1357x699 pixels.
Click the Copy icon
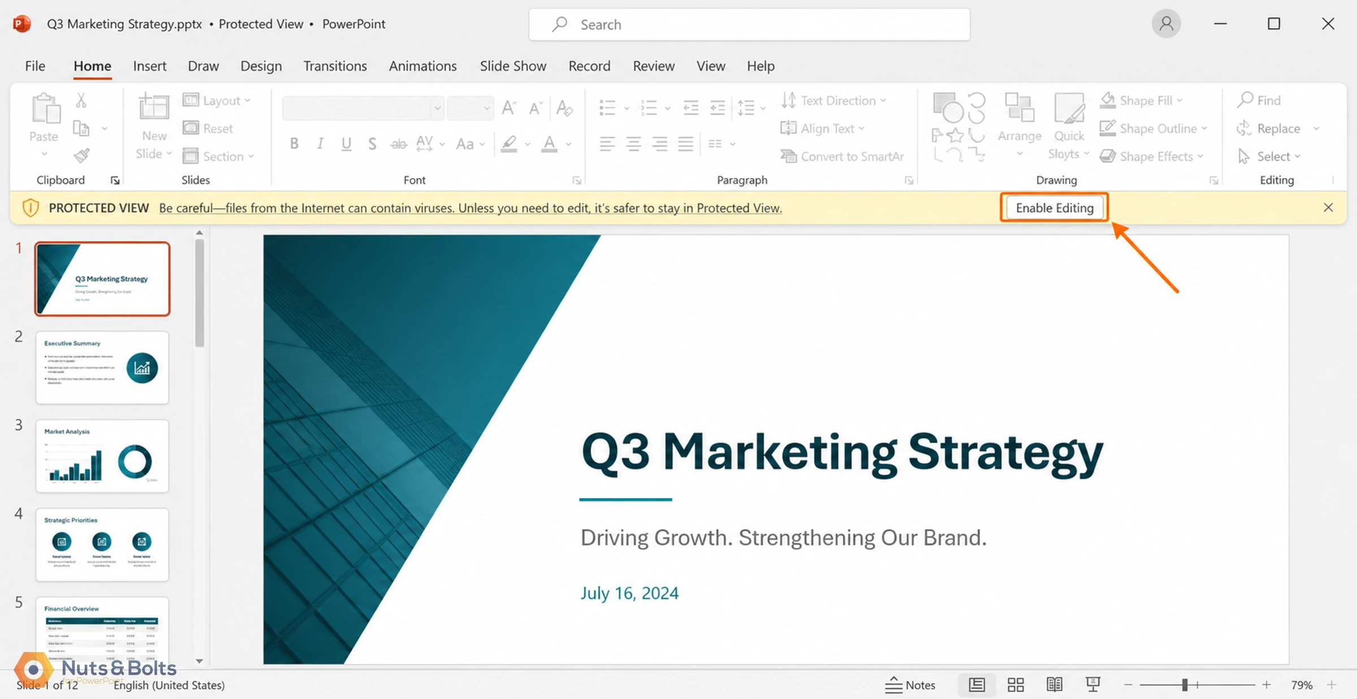81,129
